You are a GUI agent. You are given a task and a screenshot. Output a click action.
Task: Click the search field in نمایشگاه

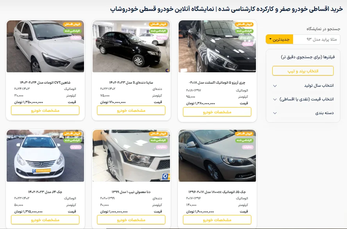[317, 39]
